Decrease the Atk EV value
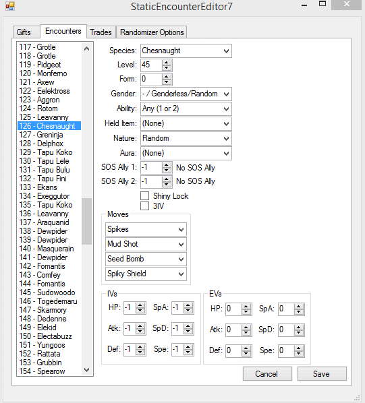365x403 pixels. 246,333
